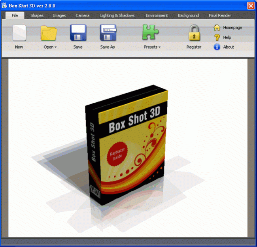Screen dimensions: 257x247
Task: Click the Homepage house icon
Action: pyautogui.click(x=217, y=28)
